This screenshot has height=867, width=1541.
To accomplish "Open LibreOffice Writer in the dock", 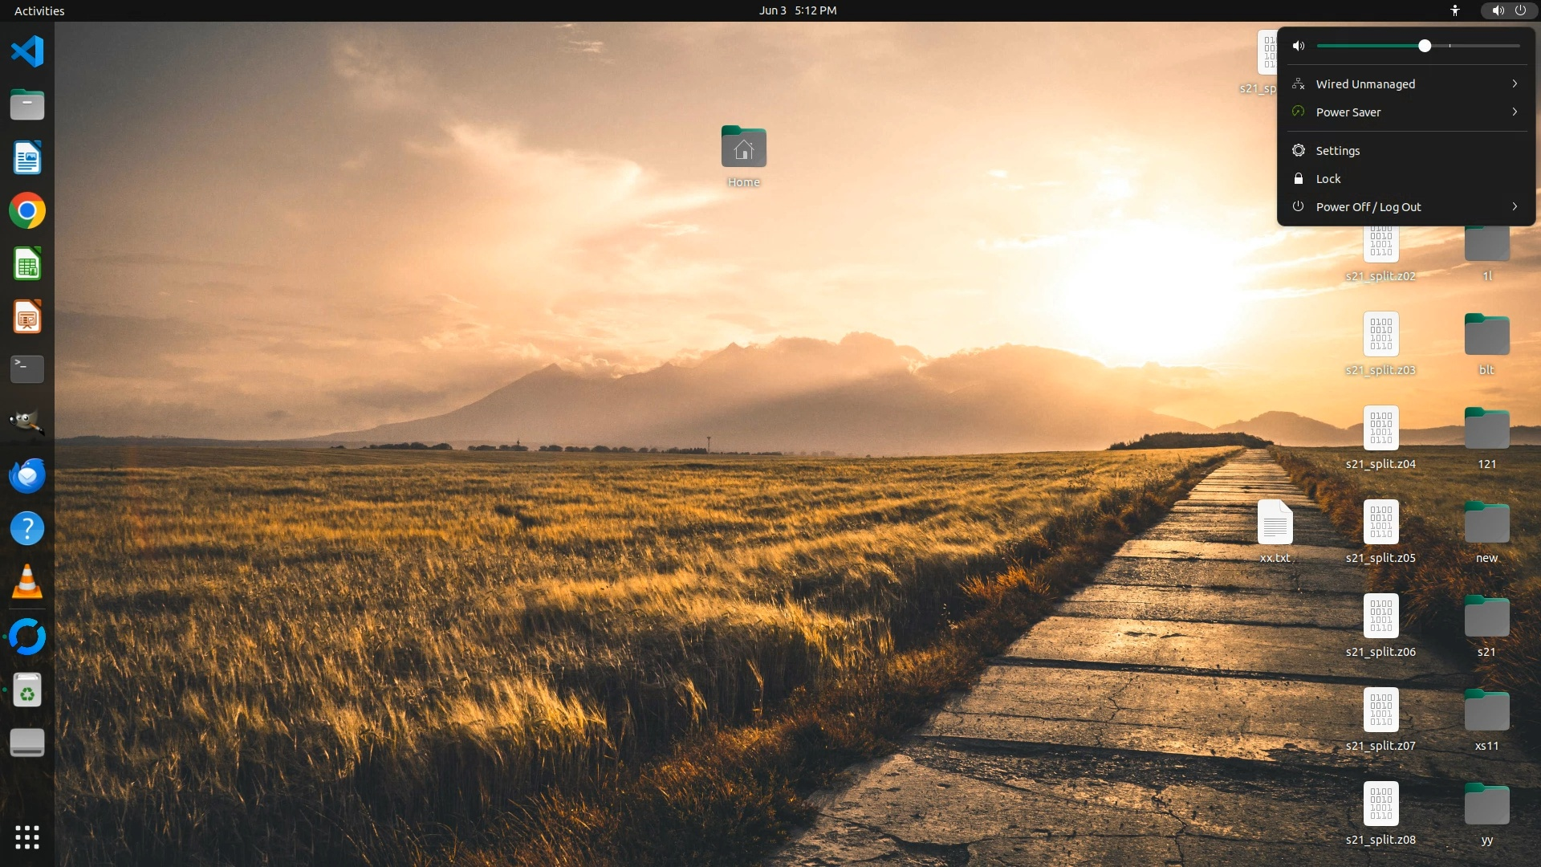I will (27, 158).
